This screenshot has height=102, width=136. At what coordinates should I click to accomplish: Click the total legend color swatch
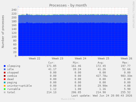coord(5,92)
